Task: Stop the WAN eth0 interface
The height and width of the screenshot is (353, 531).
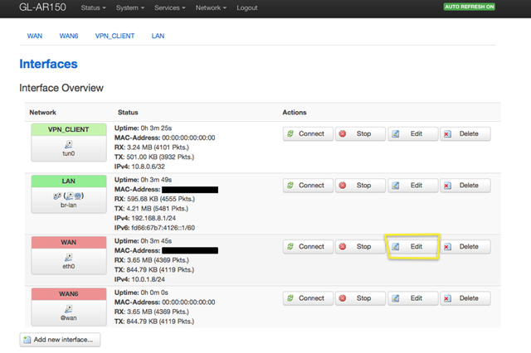Action: pyautogui.click(x=360, y=247)
